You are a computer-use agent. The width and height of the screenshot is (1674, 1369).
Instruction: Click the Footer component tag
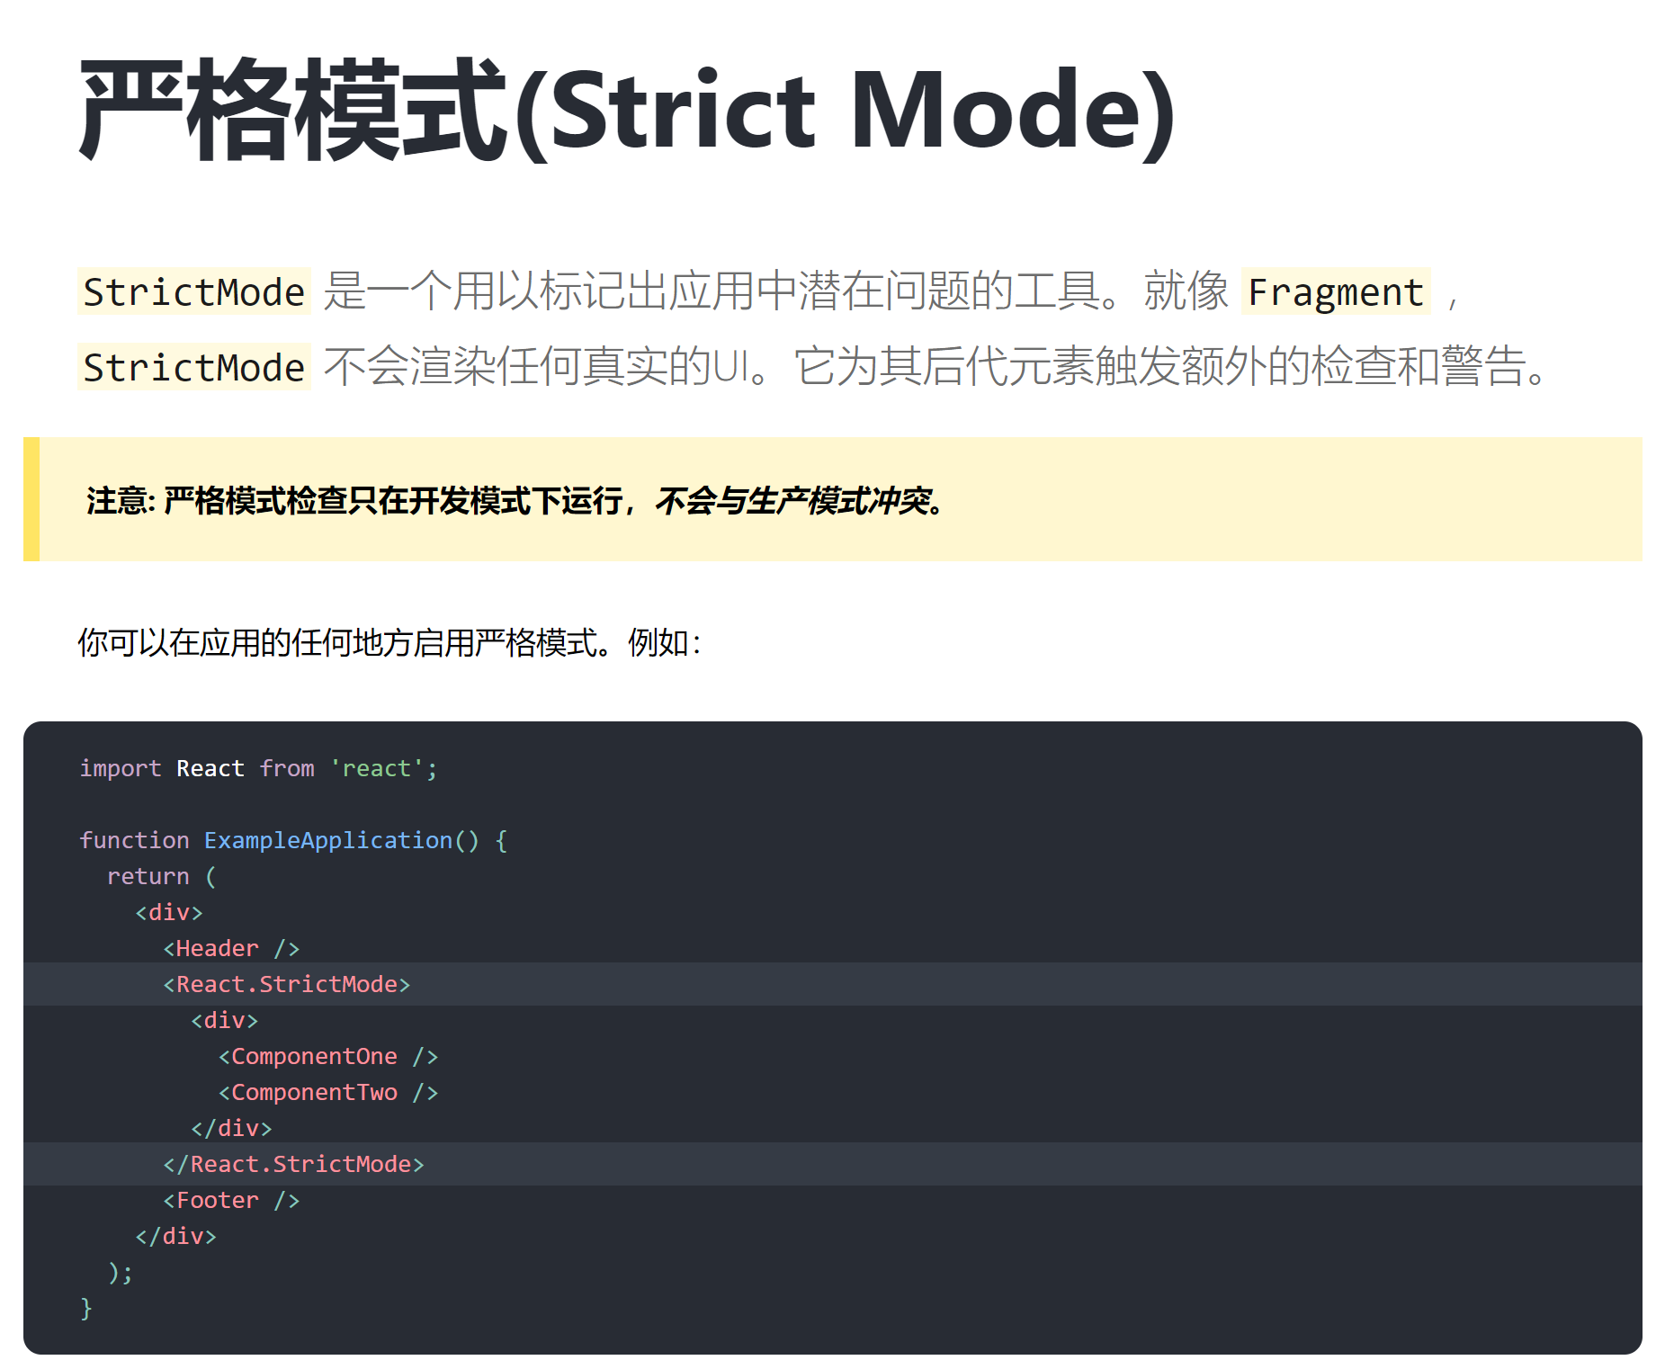pyautogui.click(x=230, y=1199)
